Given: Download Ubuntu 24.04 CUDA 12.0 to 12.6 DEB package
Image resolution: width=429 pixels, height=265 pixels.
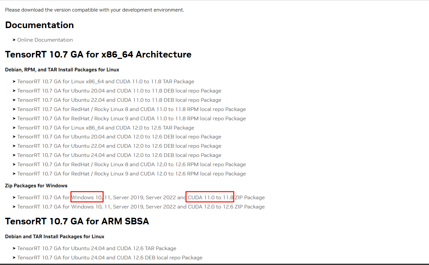Looking at the screenshot, I should click(119, 155).
